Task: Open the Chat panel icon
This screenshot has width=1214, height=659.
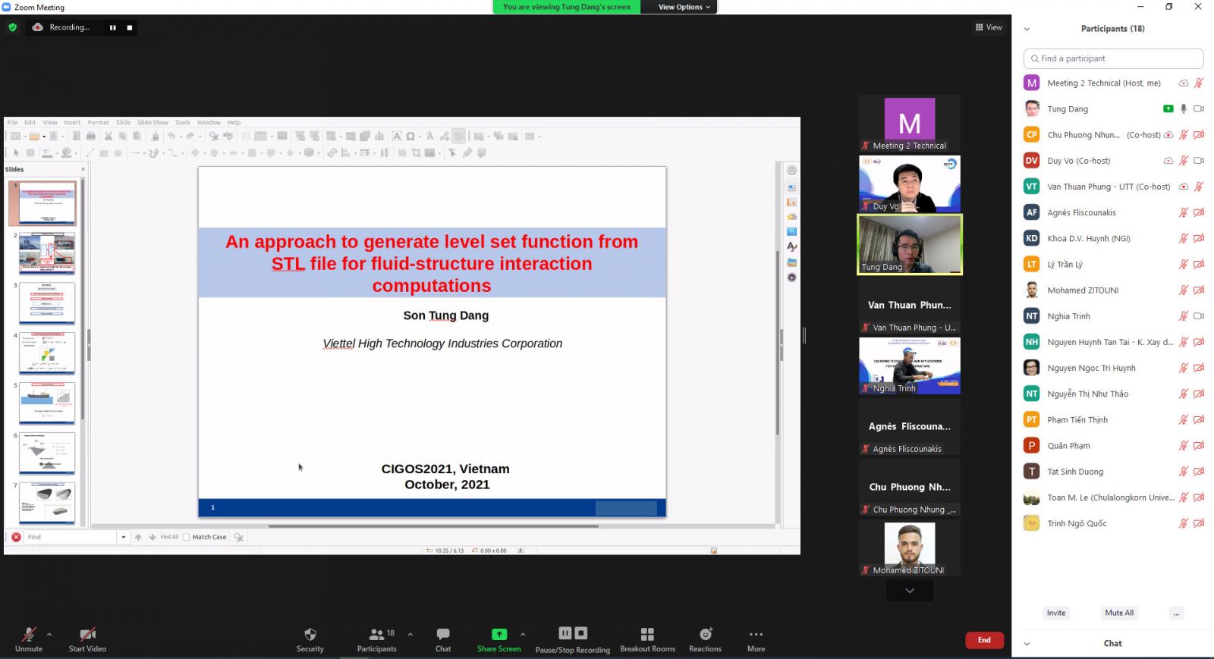Action: pyautogui.click(x=443, y=635)
